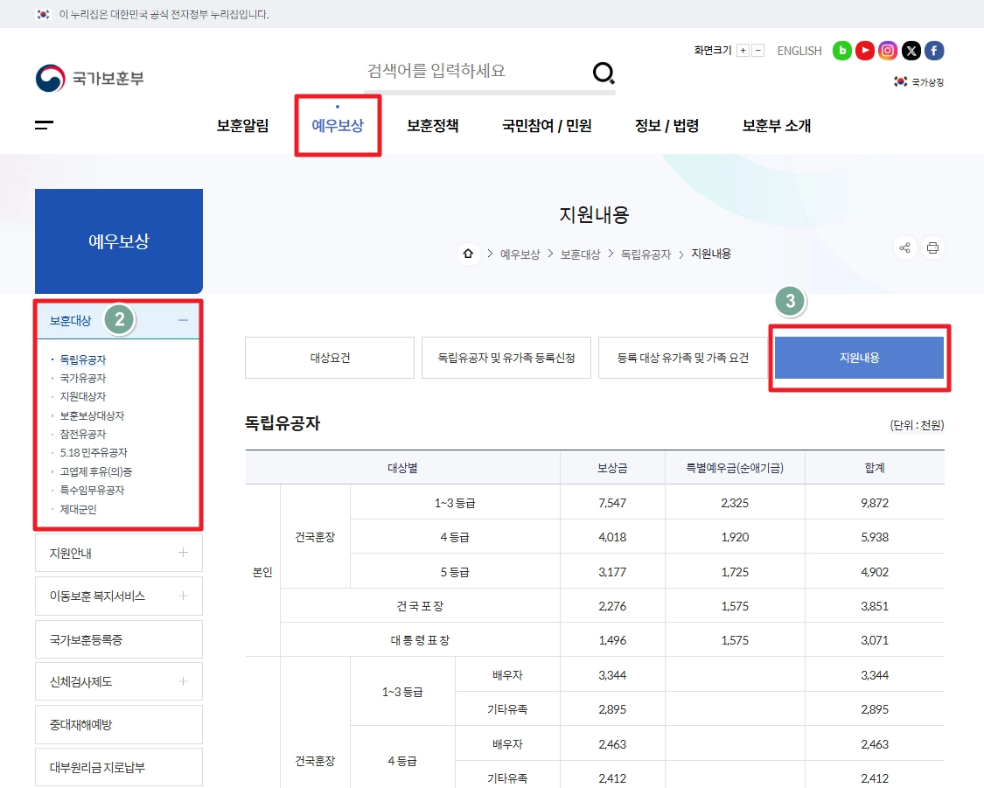Switch to the 대상요건 tab
Image resolution: width=984 pixels, height=788 pixels.
(x=329, y=357)
